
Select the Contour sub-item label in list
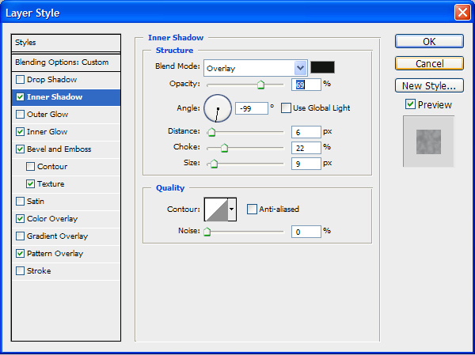[52, 167]
